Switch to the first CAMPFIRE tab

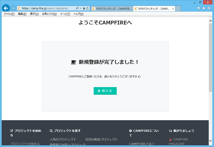[112, 9]
